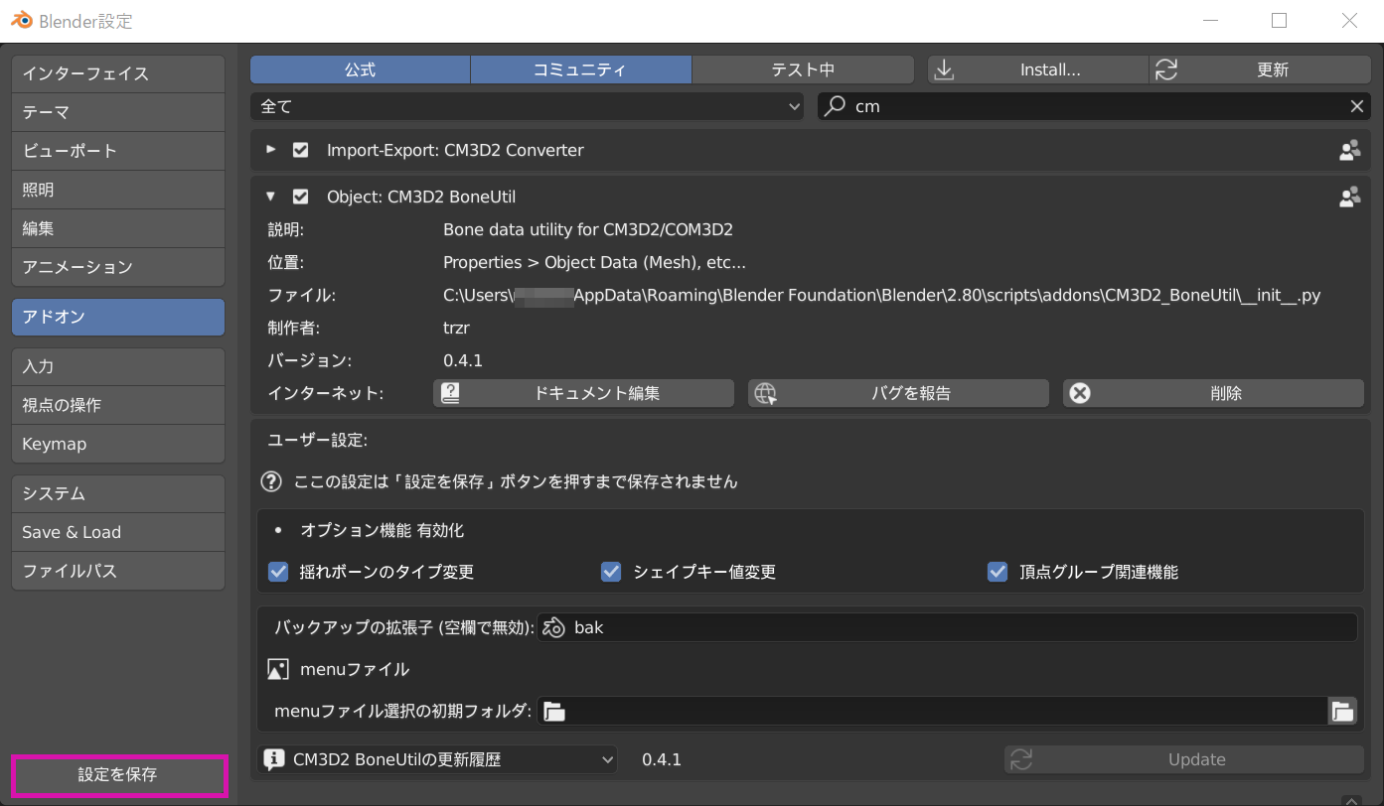Screen dimensions: 1384x806
Task: Open the Save & Load preferences section
Action: point(118,532)
